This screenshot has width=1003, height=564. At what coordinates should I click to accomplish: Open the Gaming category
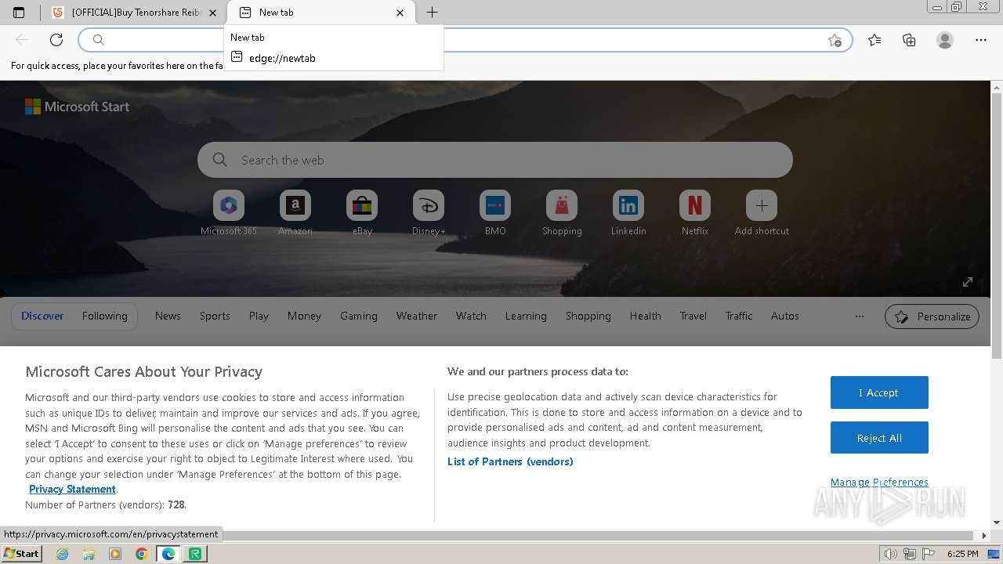(x=359, y=316)
